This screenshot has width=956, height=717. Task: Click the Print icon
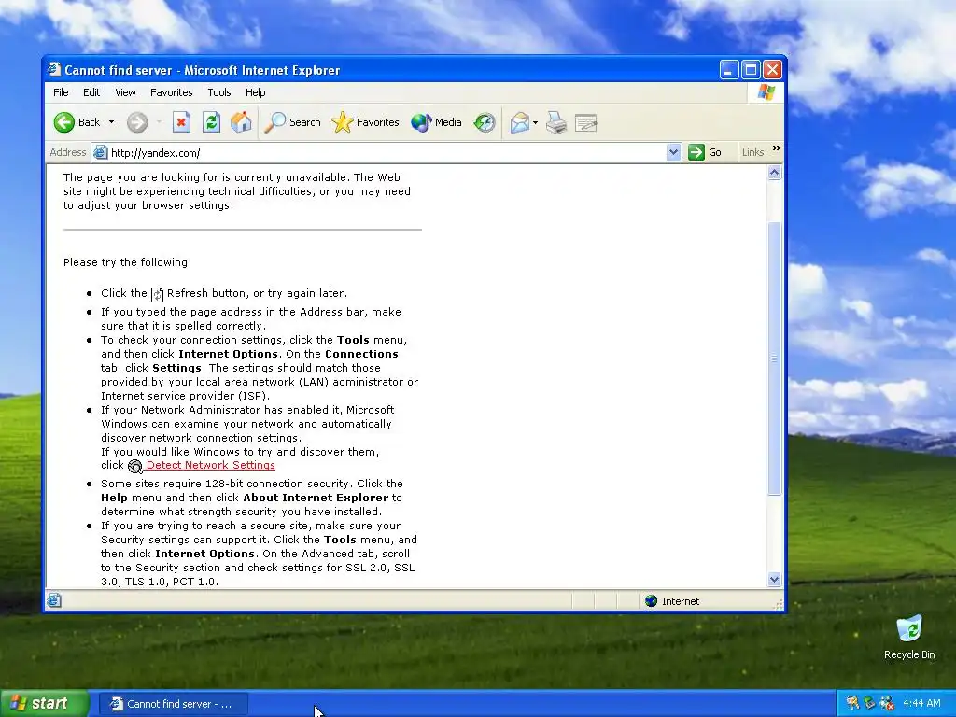pyautogui.click(x=556, y=122)
